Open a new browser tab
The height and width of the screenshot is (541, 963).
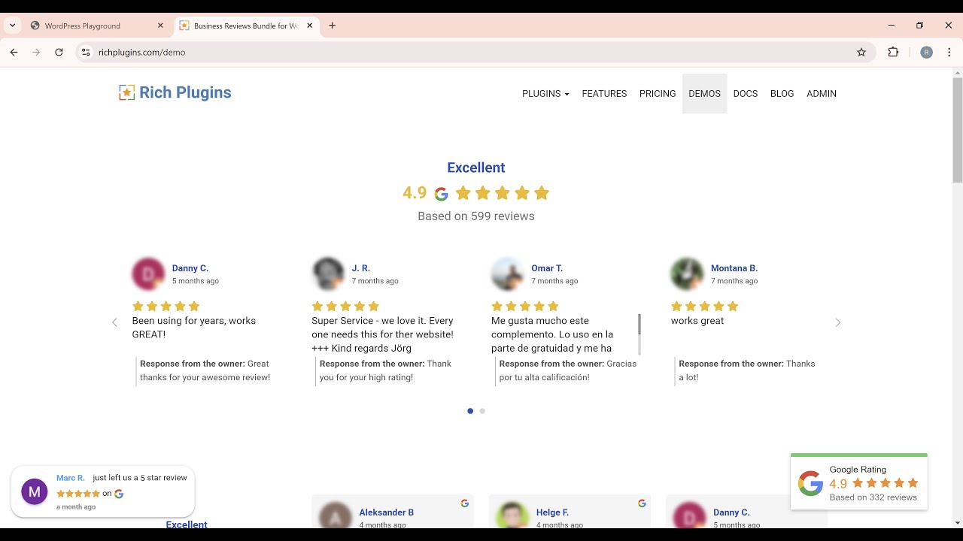coord(333,26)
